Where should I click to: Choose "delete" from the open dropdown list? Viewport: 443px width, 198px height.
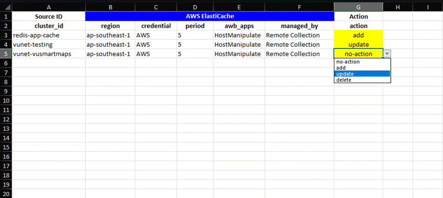pyautogui.click(x=344, y=80)
